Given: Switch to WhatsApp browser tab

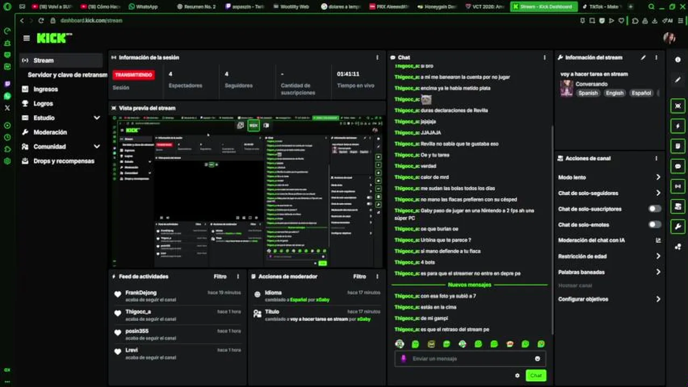Looking at the screenshot, I should pyautogui.click(x=143, y=6).
